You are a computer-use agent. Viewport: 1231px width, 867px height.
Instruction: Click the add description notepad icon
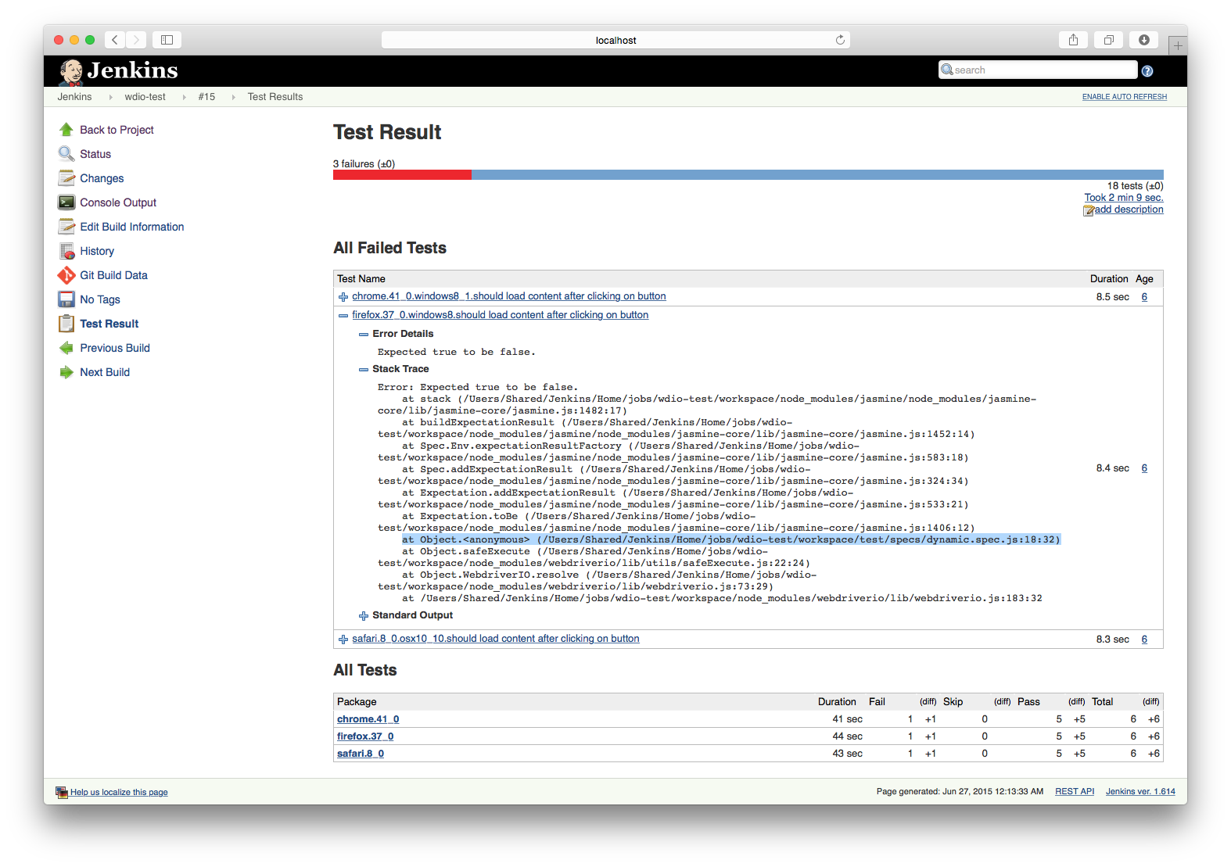coord(1089,210)
